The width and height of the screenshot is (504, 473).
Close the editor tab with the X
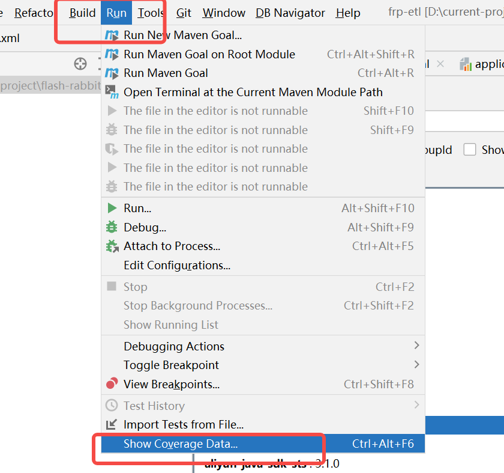[440, 64]
